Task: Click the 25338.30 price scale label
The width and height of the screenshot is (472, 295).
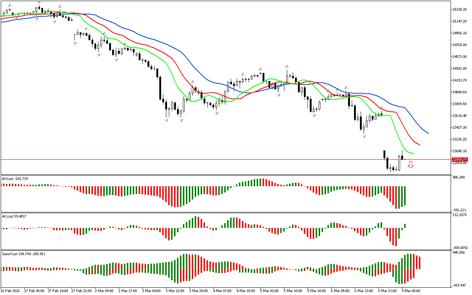Action: [461, 9]
